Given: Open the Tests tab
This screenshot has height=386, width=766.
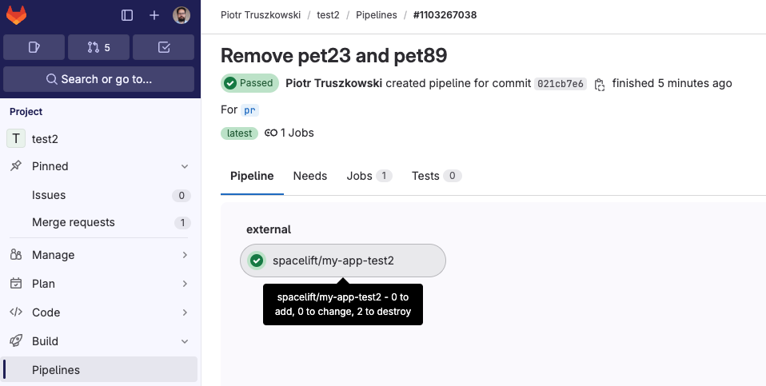Looking at the screenshot, I should tap(436, 176).
